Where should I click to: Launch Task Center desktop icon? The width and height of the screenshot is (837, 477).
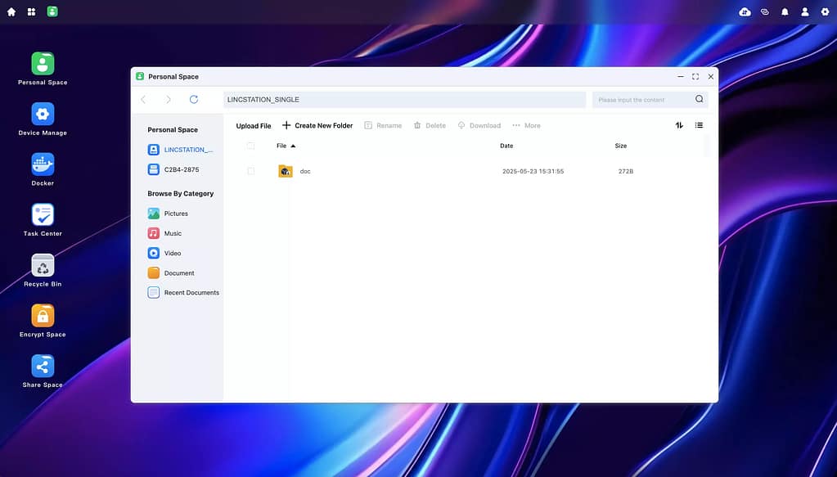point(43,215)
